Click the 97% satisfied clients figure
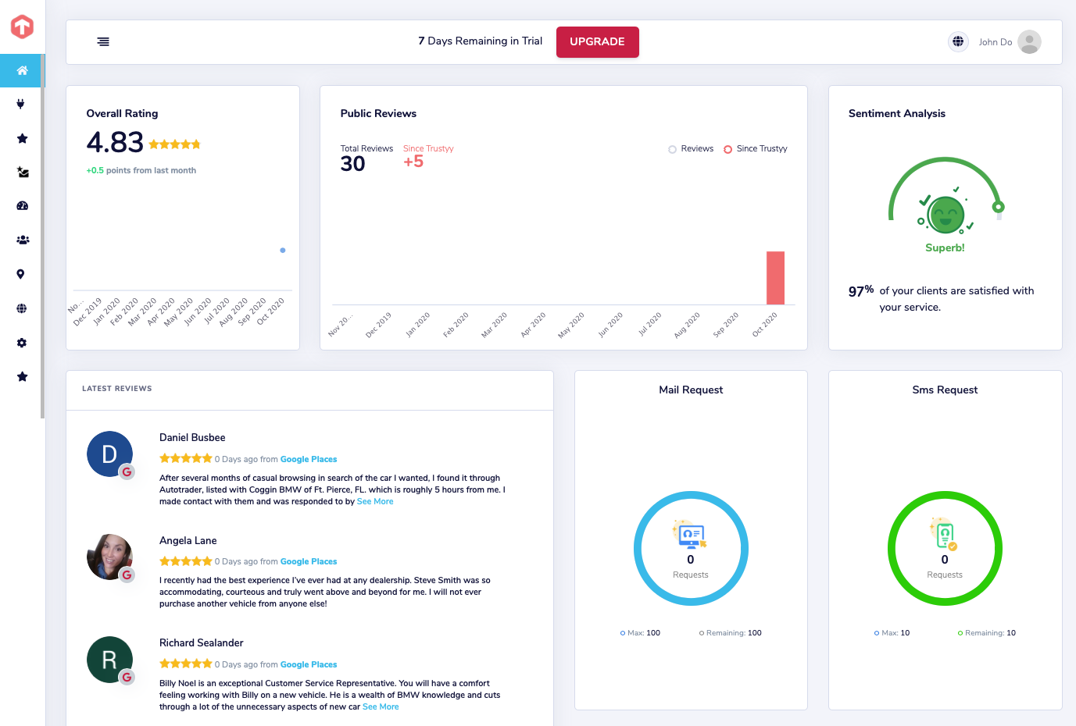This screenshot has width=1076, height=726. coord(861,290)
